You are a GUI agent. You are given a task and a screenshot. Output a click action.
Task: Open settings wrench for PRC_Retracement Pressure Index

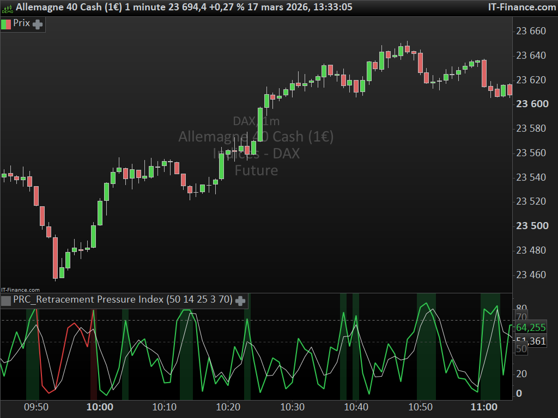click(x=240, y=300)
